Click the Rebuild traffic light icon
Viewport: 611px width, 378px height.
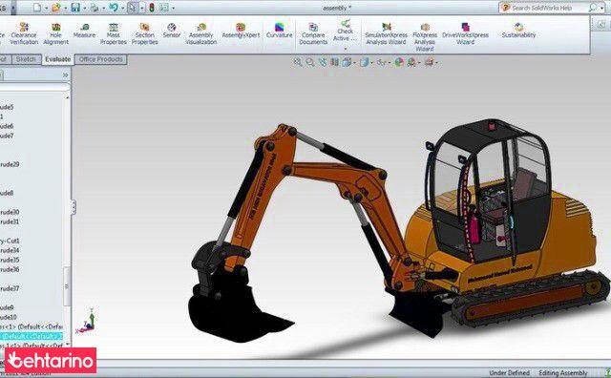coord(152,8)
